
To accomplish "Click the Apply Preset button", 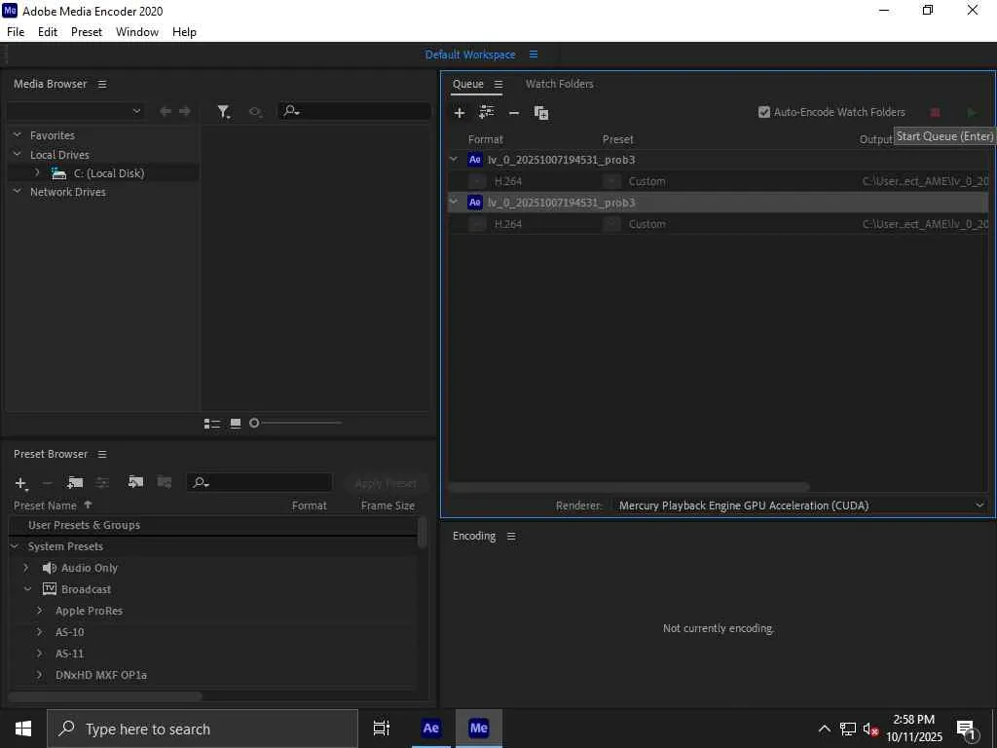I will [386, 483].
